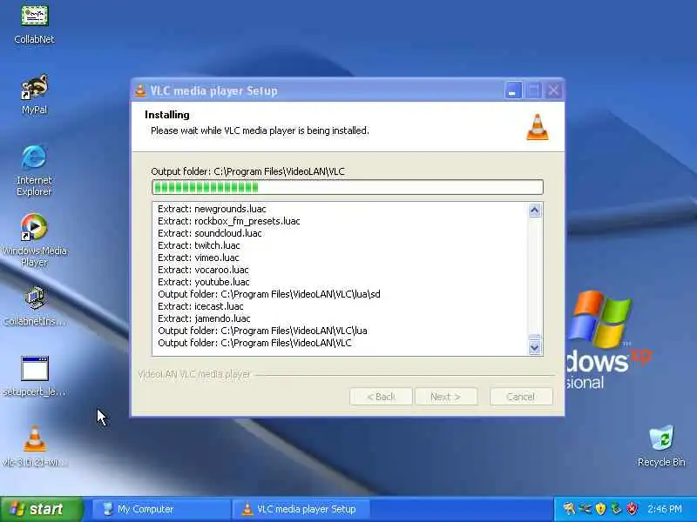The height and width of the screenshot is (522, 697).
Task: Click the VLC cone icon in the title bar
Action: click(140, 90)
